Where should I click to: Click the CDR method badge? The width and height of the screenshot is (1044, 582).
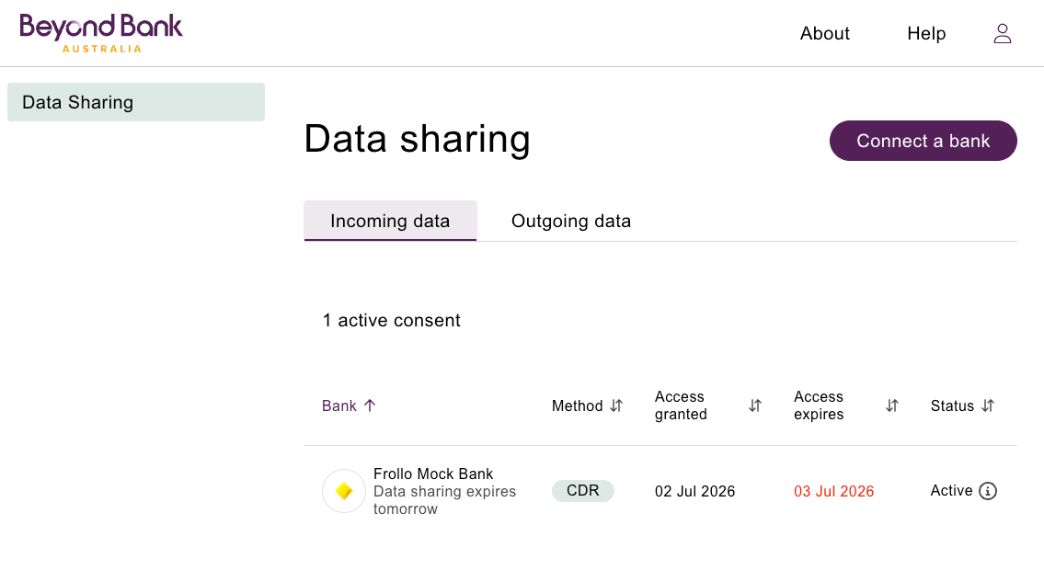582,491
